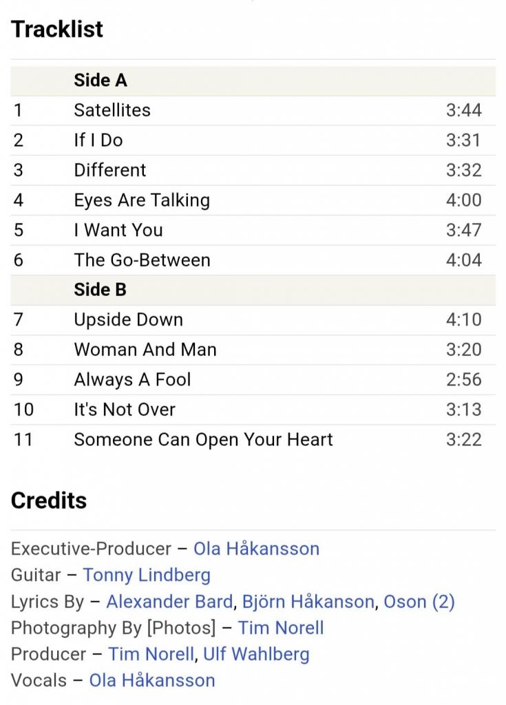Viewport: 506px width, 705px height.
Task: Select the track title Satellites
Action: (x=112, y=110)
